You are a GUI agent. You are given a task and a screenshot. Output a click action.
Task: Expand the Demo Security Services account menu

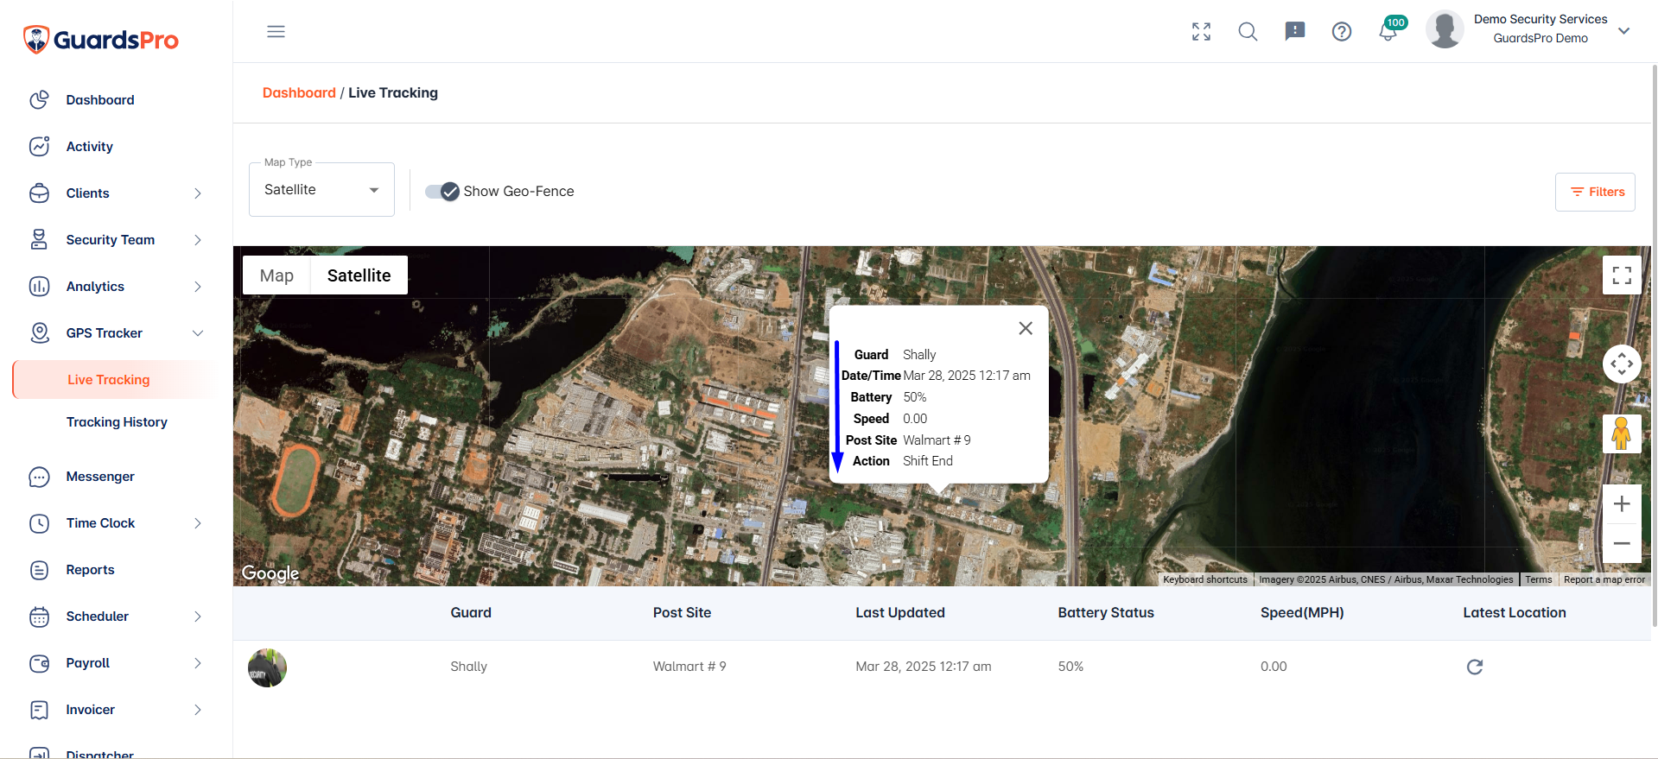1623,31
